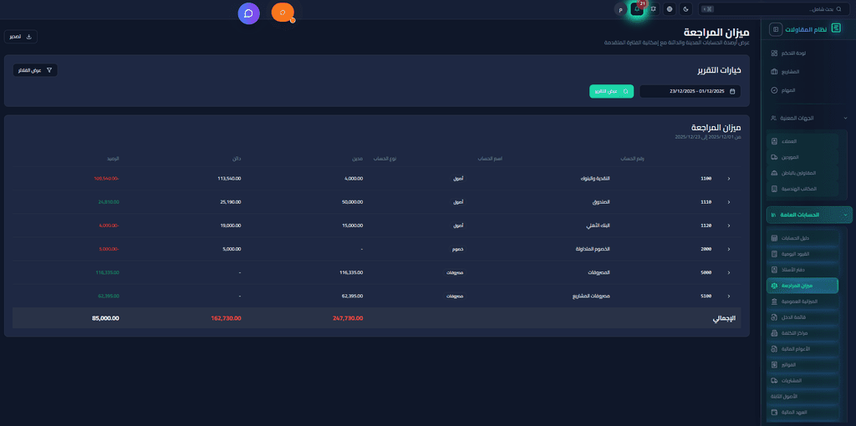This screenshot has width=856, height=426.
Task: Click the orange floating assistant icon
Action: click(x=283, y=12)
